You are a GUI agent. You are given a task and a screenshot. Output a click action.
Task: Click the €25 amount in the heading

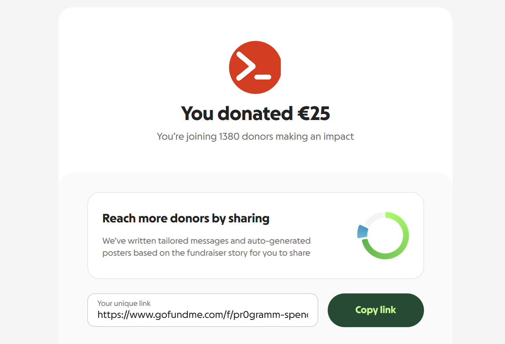click(314, 114)
